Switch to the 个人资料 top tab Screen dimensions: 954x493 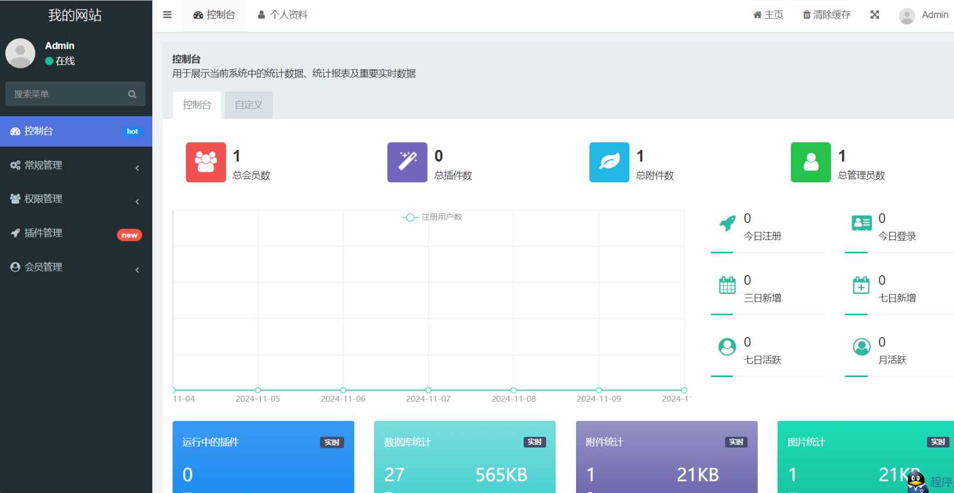click(x=282, y=15)
